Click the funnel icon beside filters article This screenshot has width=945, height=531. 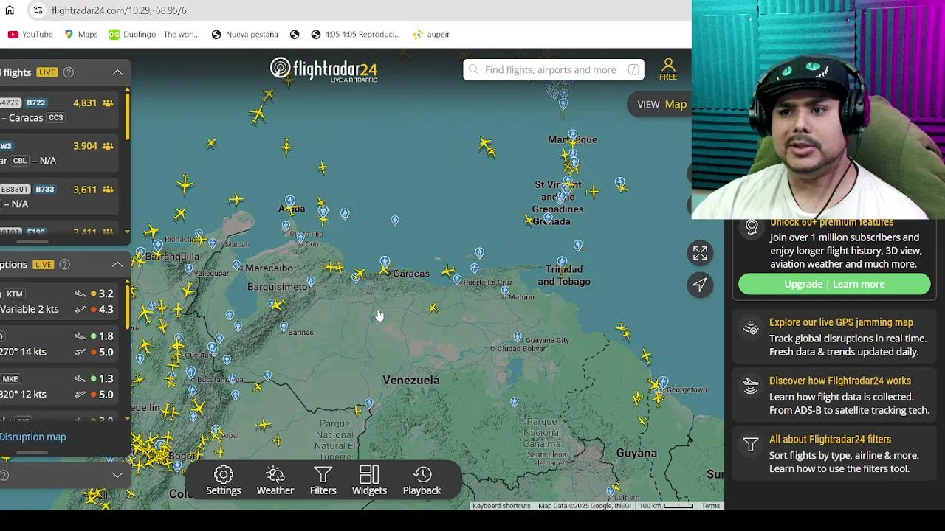pos(751,444)
